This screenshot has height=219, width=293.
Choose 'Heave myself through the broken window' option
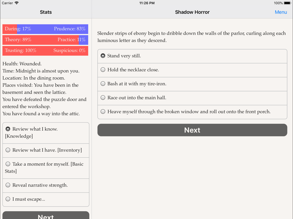coord(192,112)
